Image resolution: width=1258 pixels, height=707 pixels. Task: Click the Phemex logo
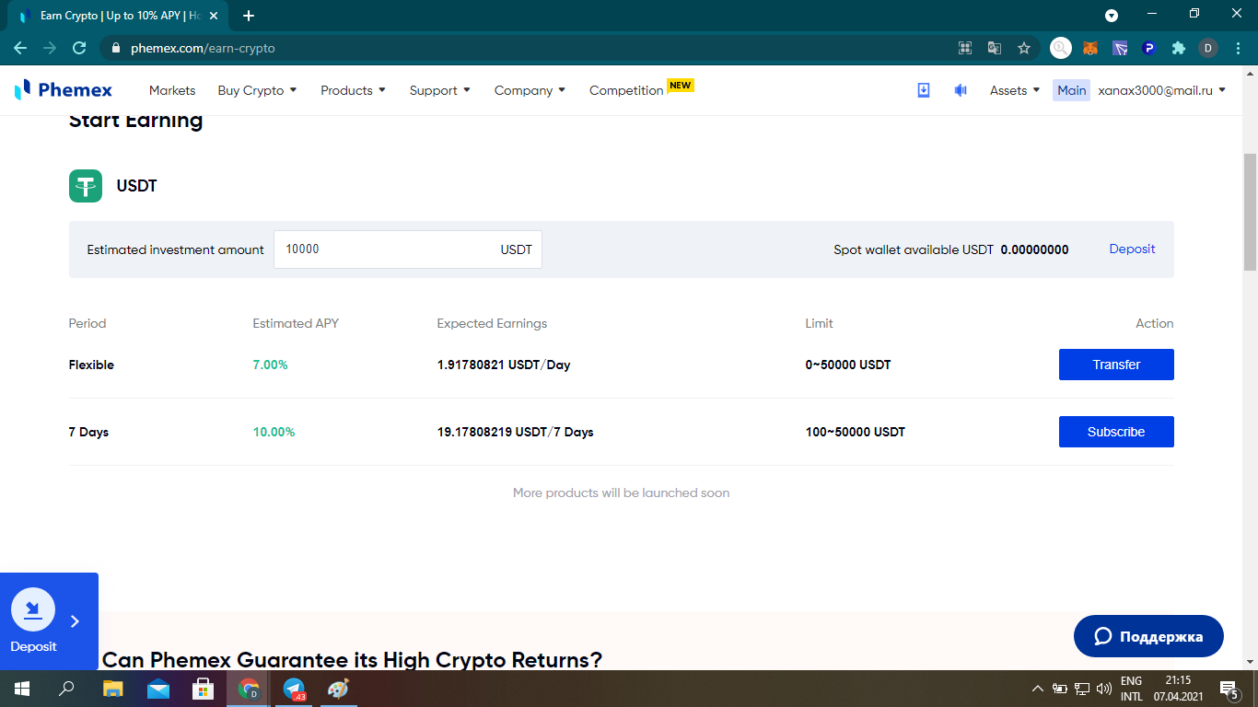coord(64,90)
